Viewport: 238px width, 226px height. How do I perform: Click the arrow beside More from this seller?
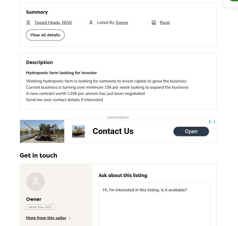coord(69,218)
